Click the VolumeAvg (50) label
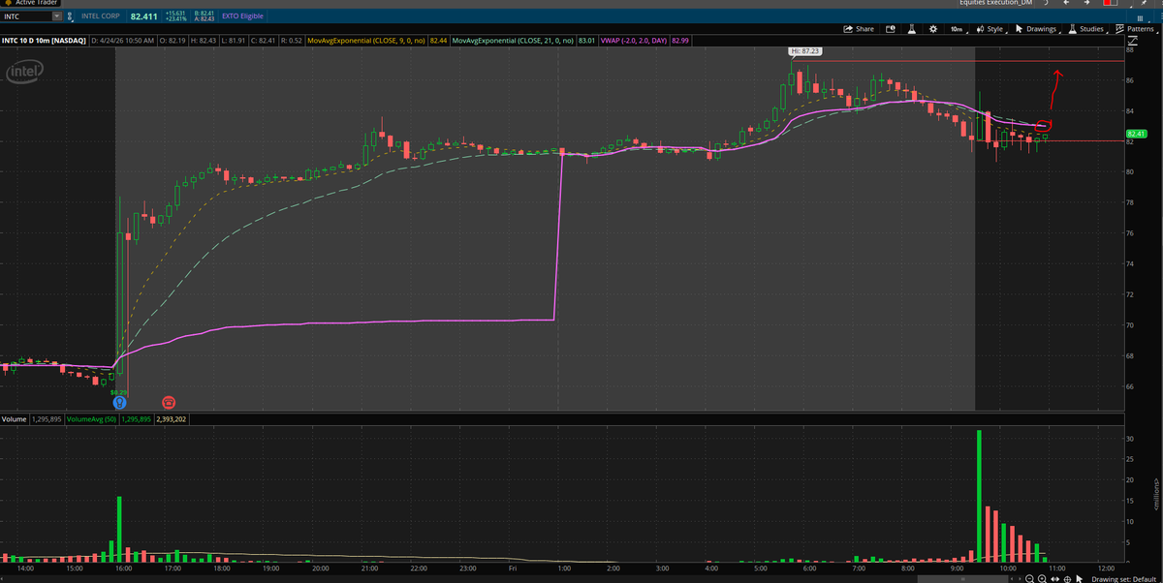 91,419
